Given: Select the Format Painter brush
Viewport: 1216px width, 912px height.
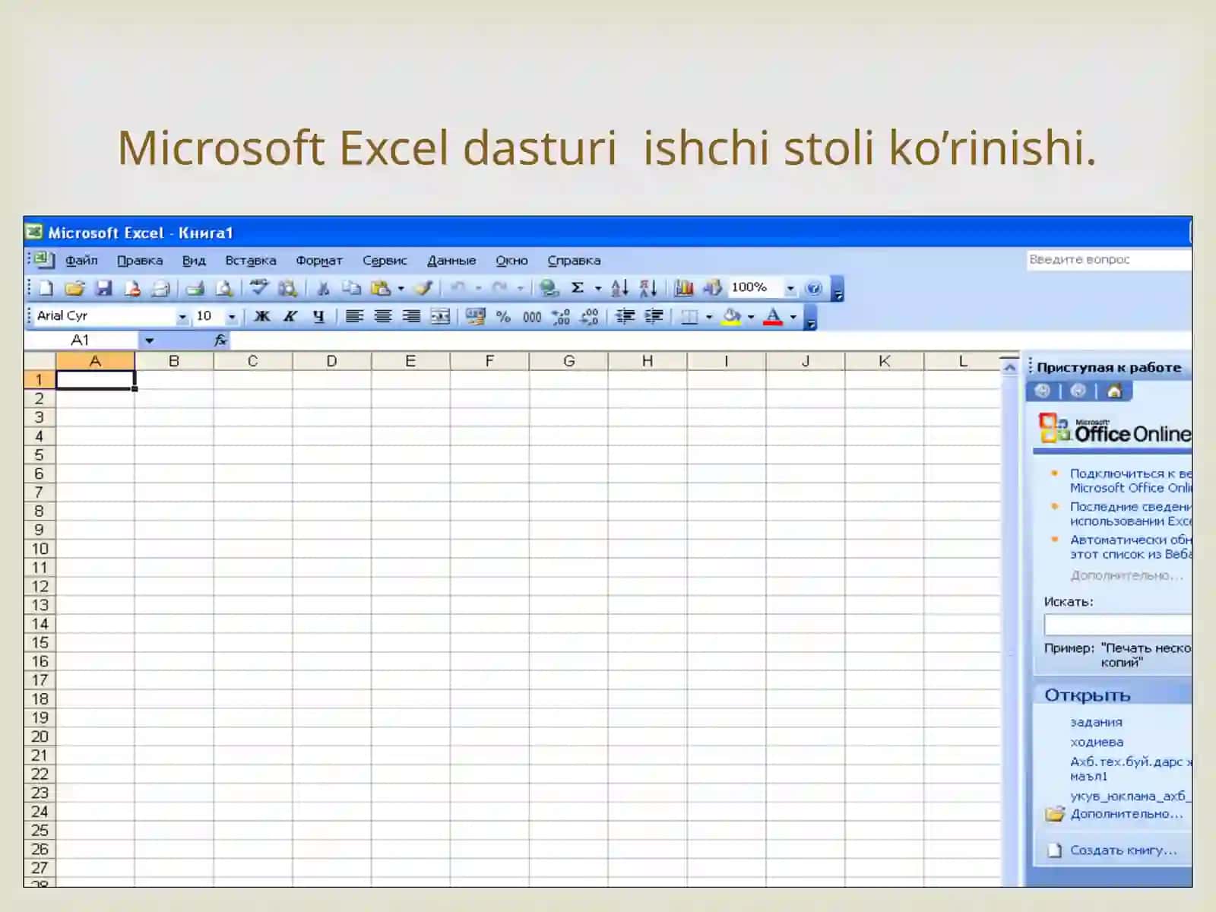Looking at the screenshot, I should click(x=425, y=288).
